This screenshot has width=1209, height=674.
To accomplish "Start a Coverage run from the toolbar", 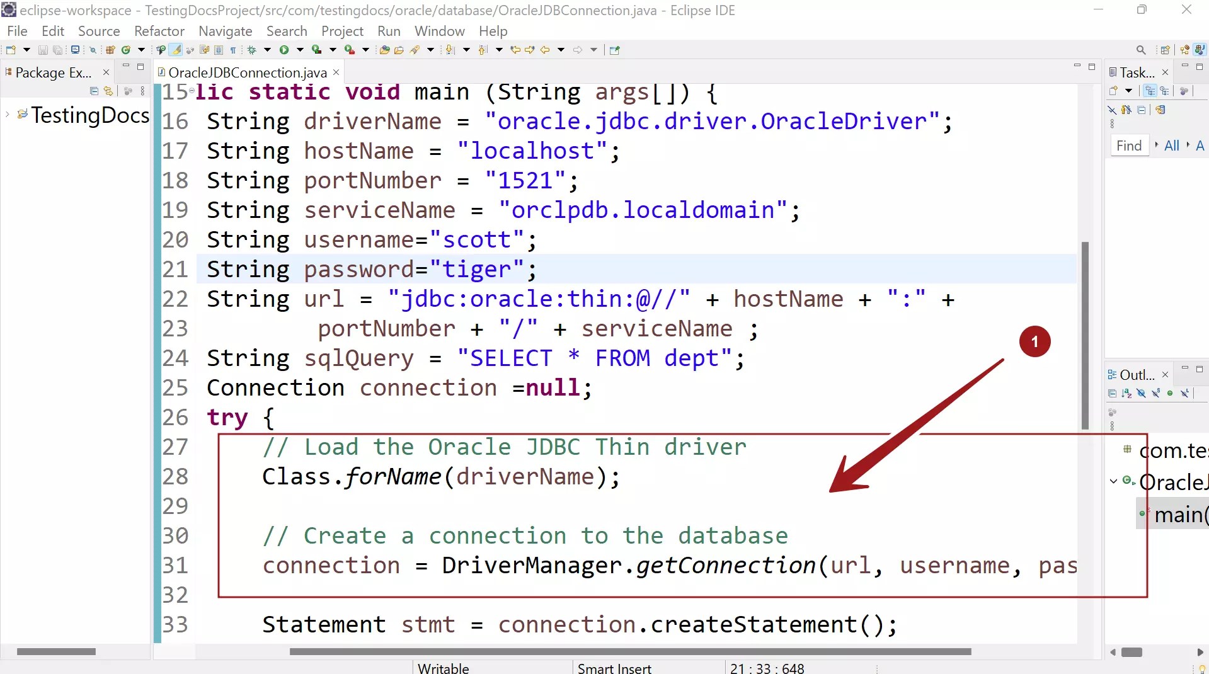I will pos(316,49).
